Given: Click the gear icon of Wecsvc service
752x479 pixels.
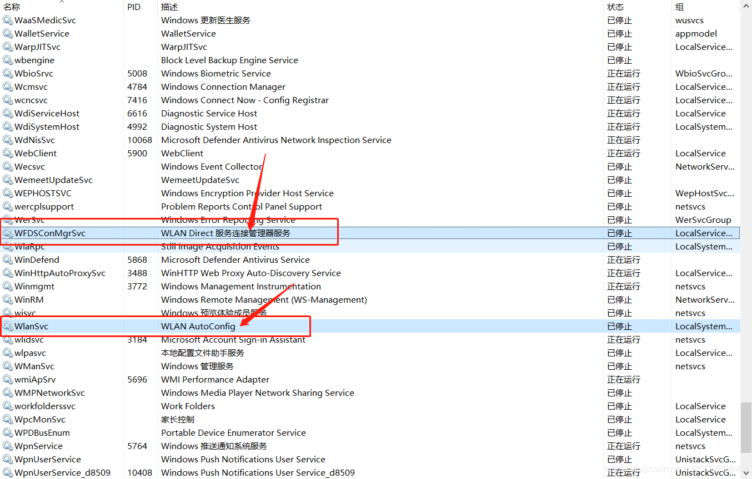Looking at the screenshot, I should click(x=7, y=166).
